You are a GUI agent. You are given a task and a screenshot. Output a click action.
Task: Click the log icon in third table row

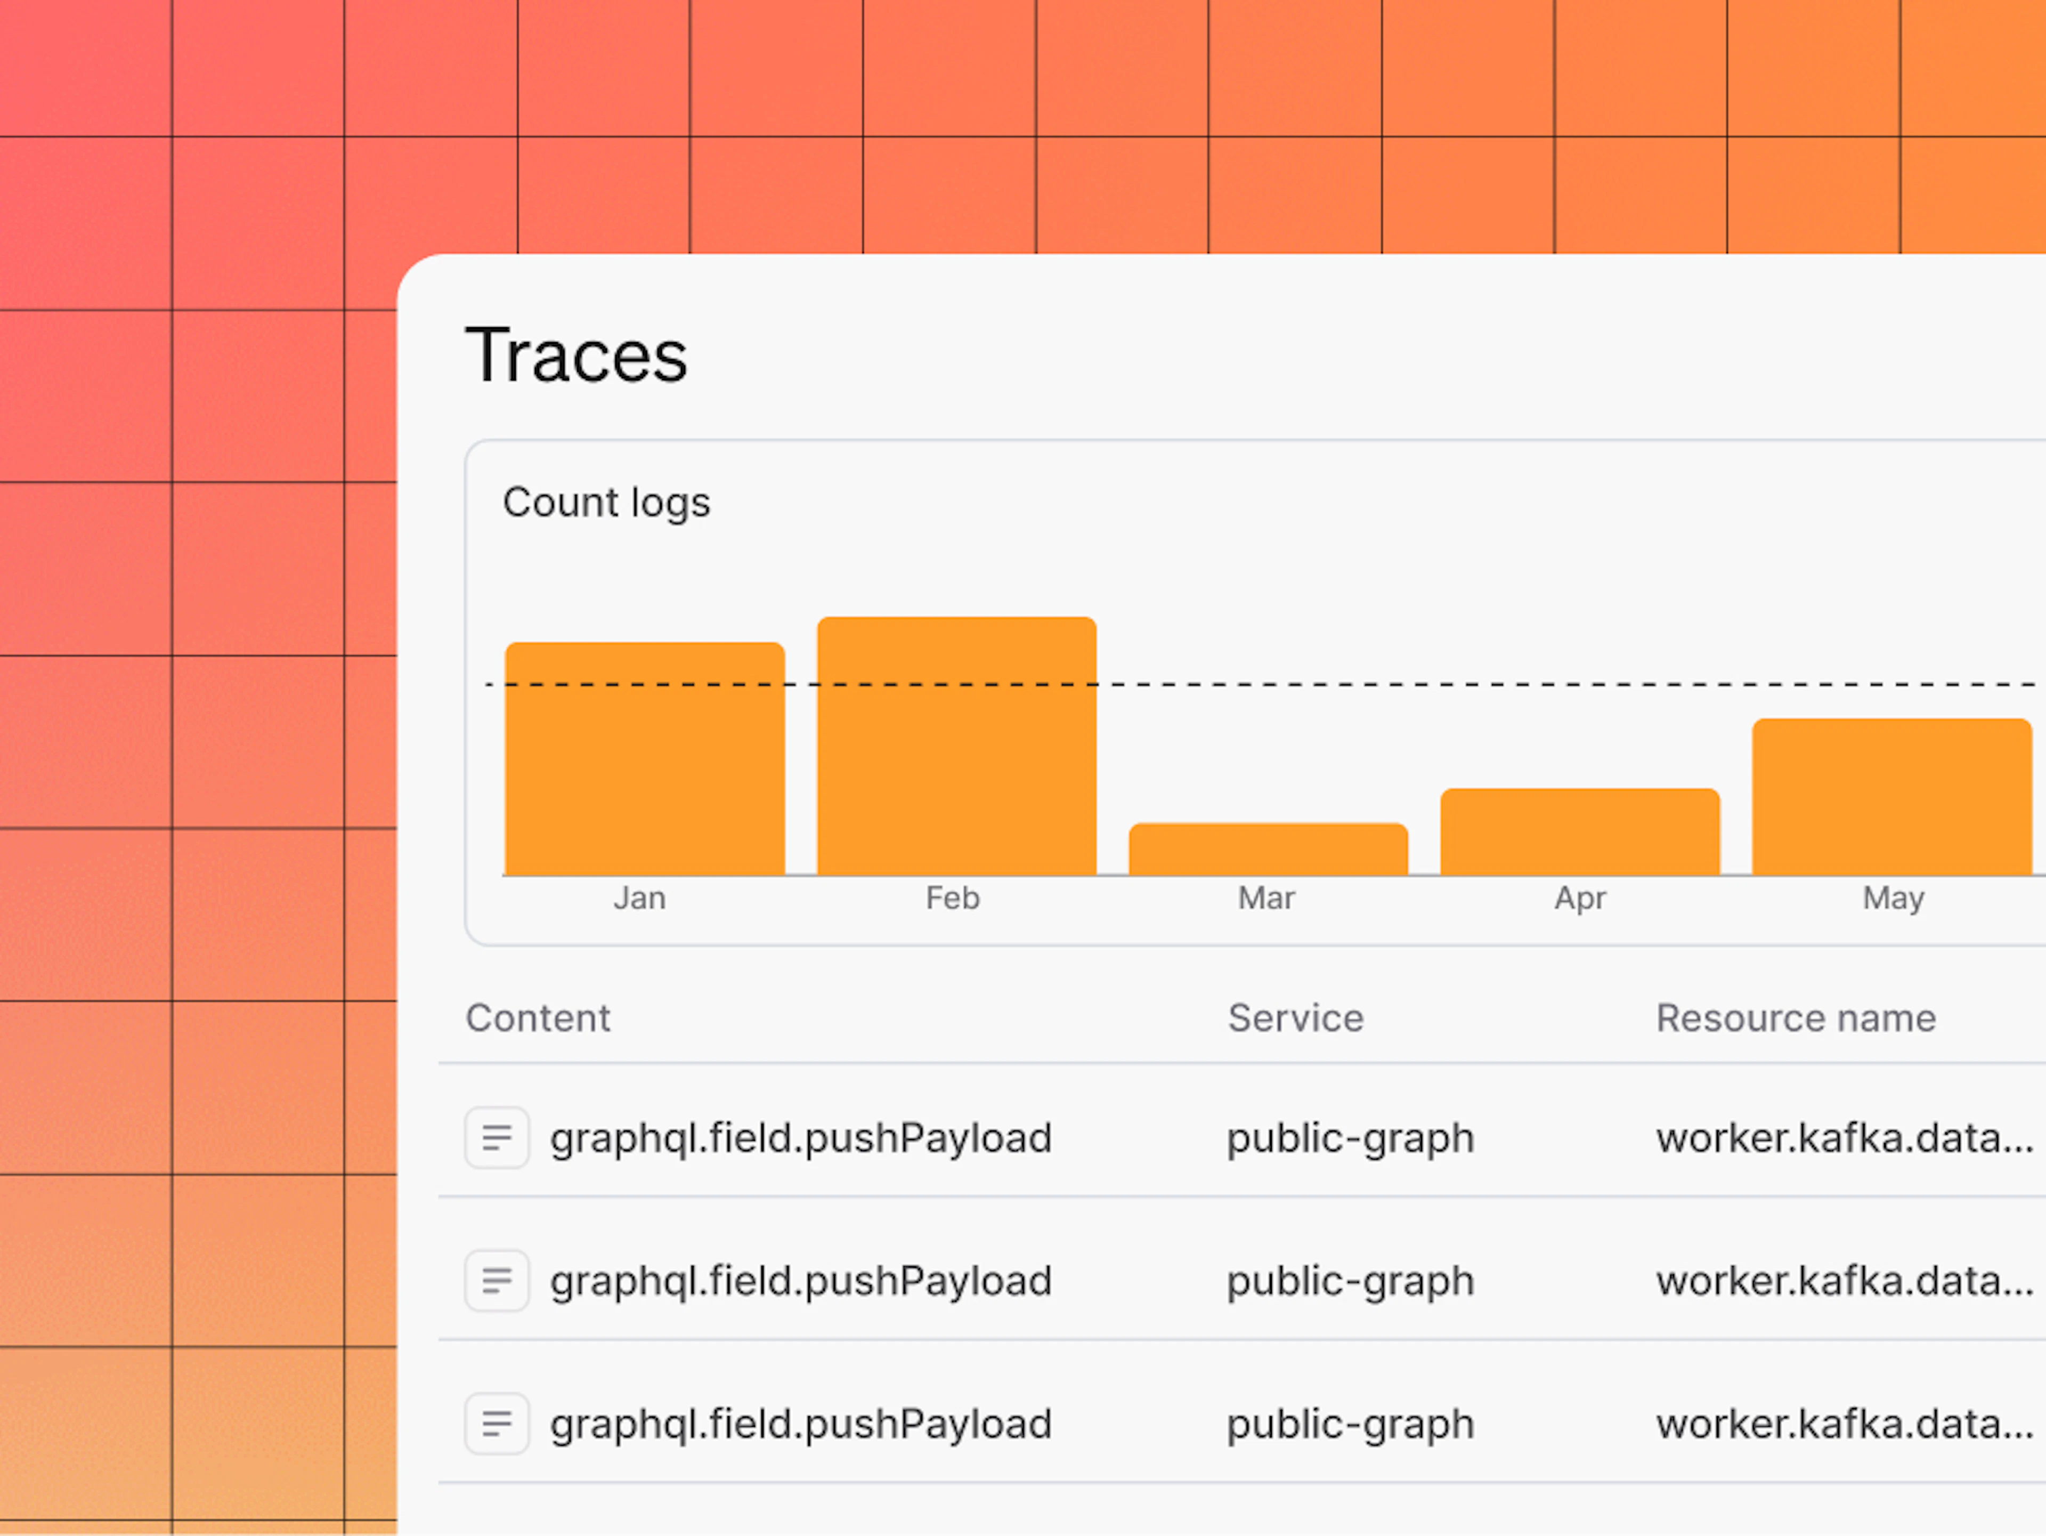(497, 1423)
